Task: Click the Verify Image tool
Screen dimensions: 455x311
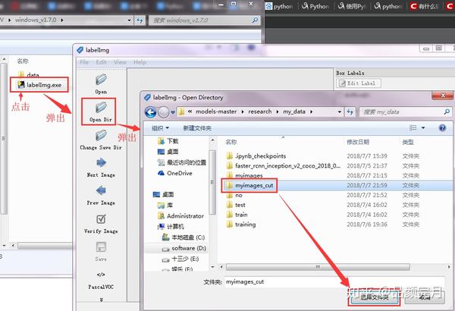Action: tap(101, 224)
